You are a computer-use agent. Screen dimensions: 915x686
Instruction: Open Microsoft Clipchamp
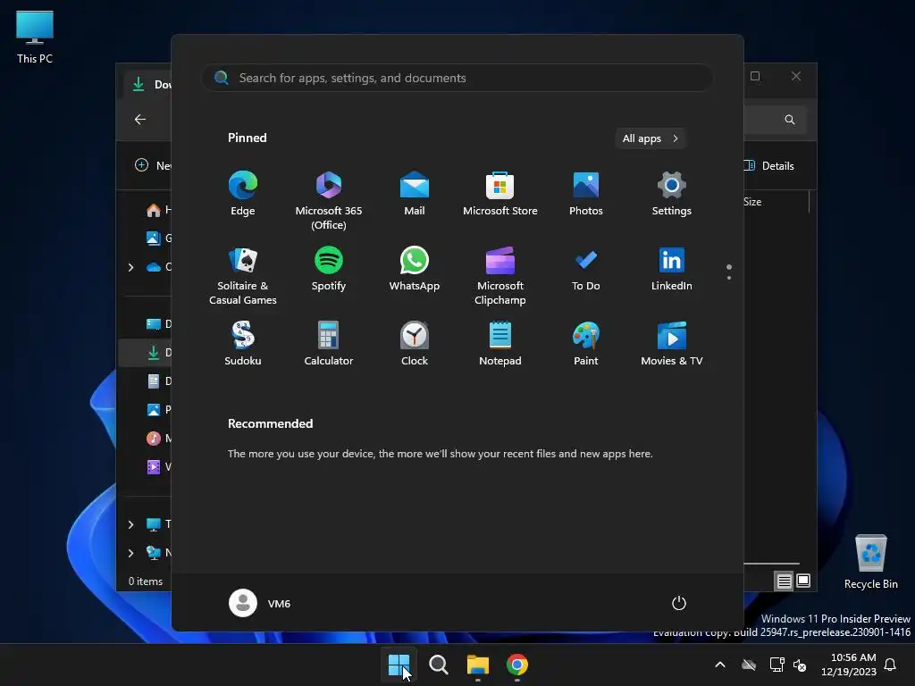coord(500,275)
